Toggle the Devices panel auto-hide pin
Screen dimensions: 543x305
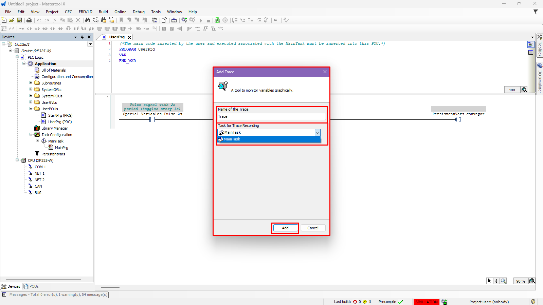pos(82,37)
